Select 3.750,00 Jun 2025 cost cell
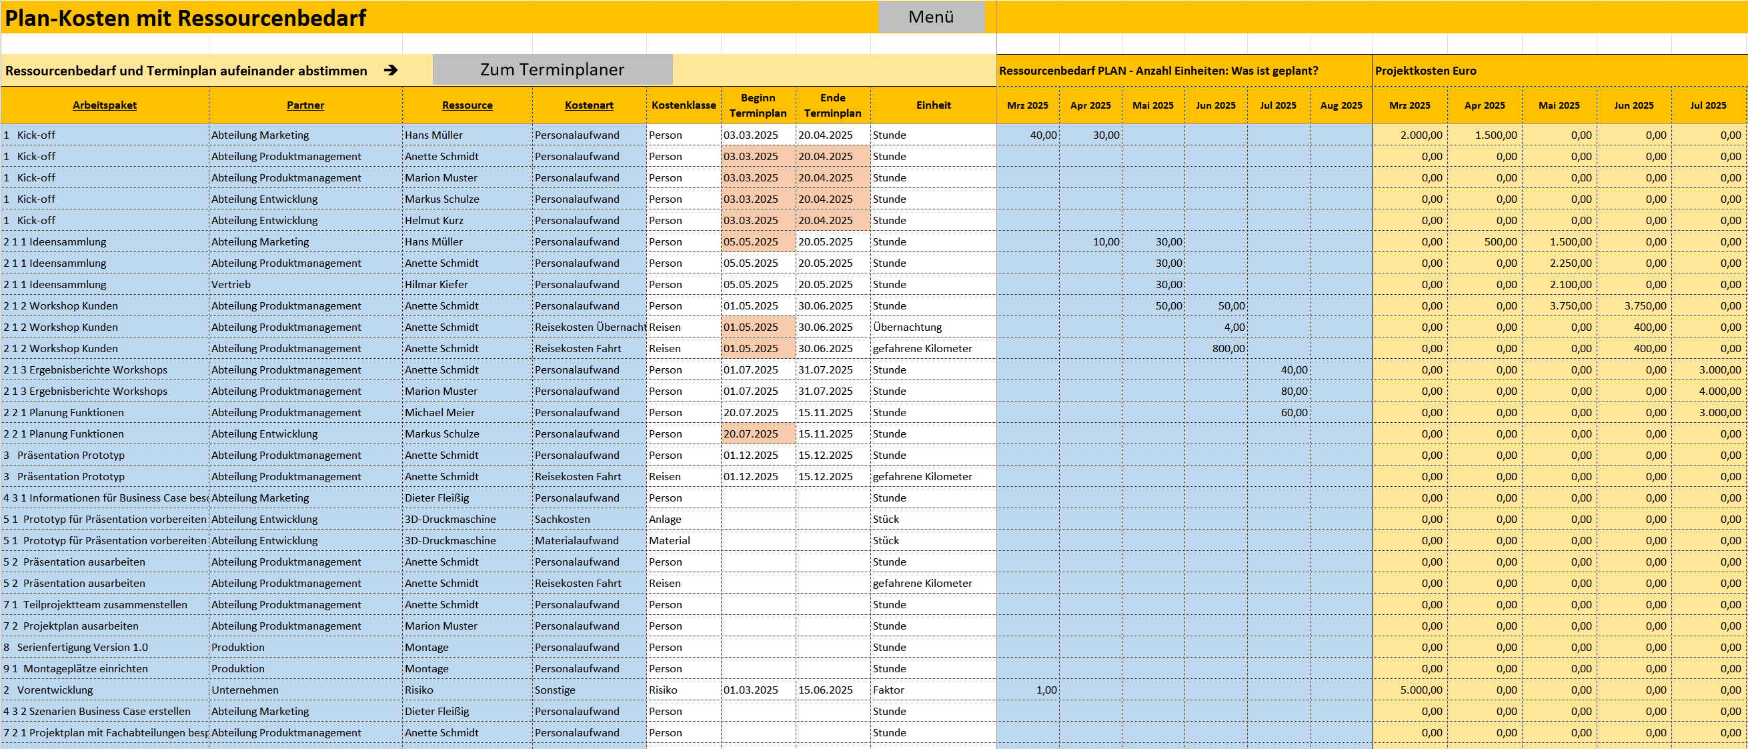The height and width of the screenshot is (749, 1748). (x=1634, y=306)
